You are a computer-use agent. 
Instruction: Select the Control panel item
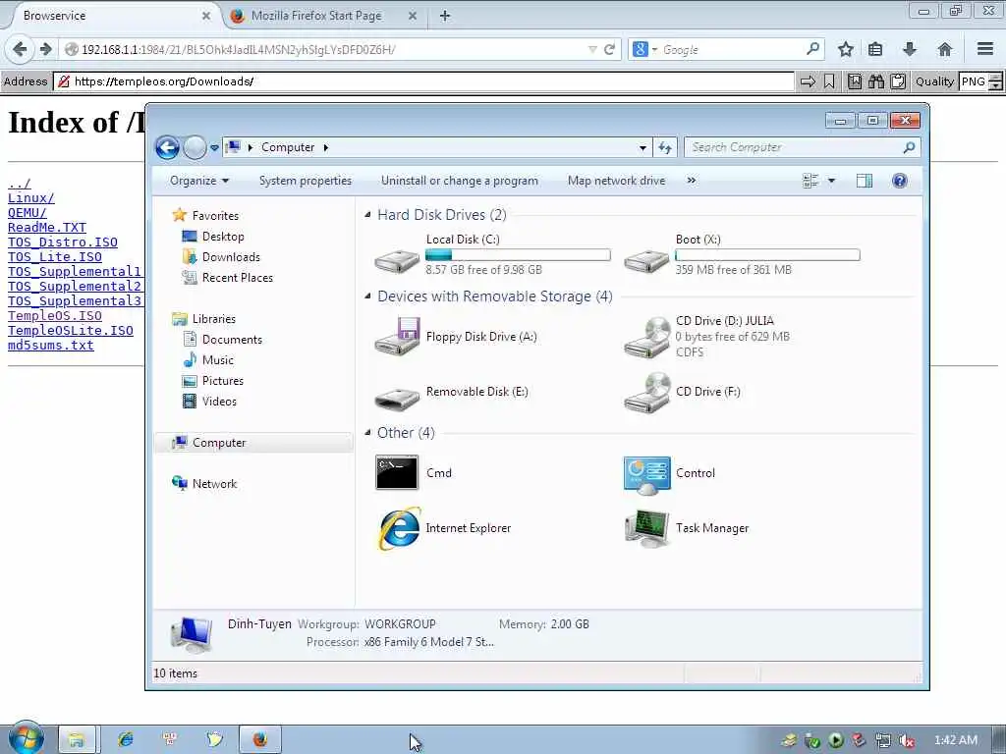670,473
